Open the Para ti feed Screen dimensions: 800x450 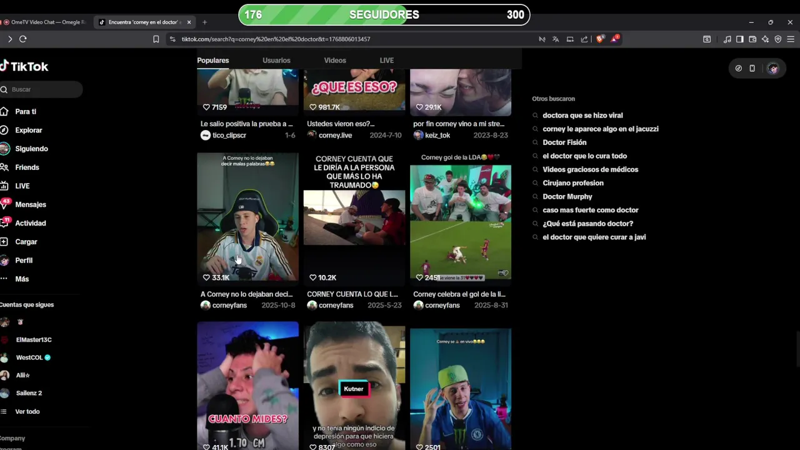[26, 111]
